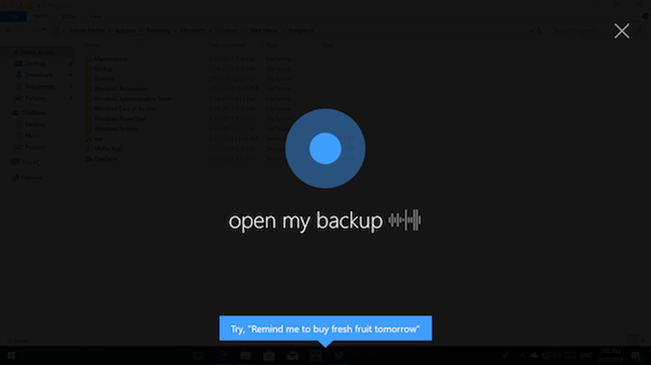Select the MyBackup shortcut file

(107, 148)
